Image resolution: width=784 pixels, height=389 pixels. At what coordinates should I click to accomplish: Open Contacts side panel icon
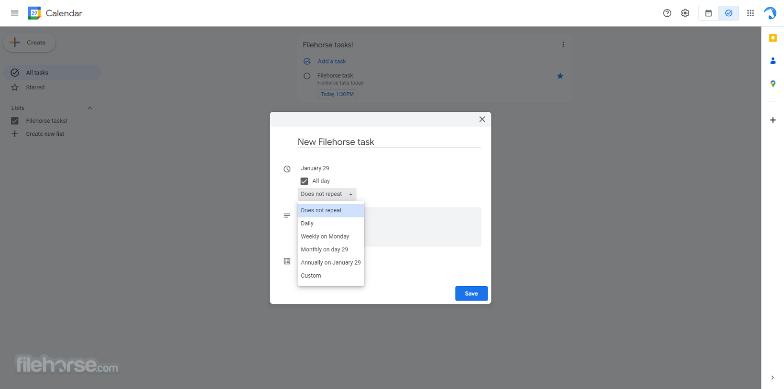coord(773,61)
